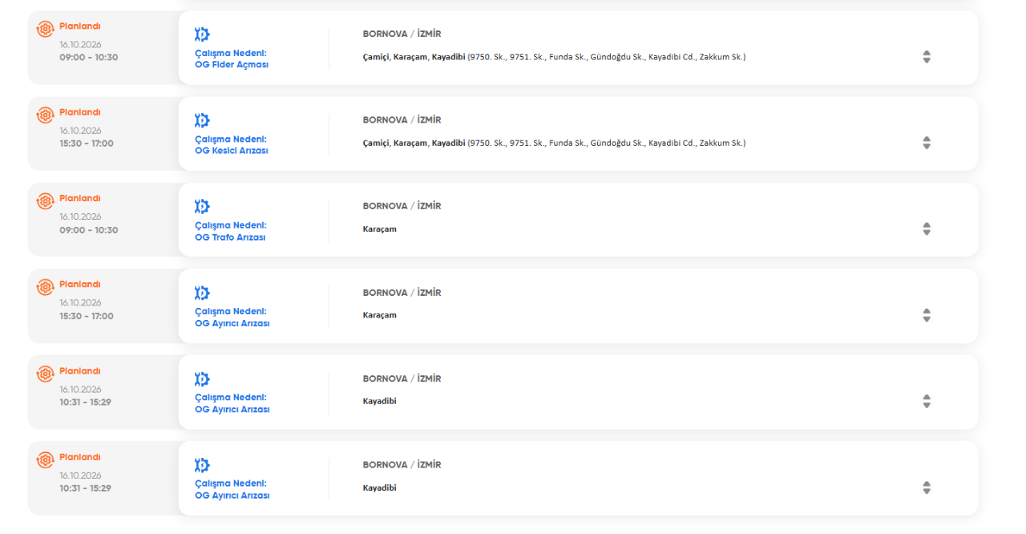Screen dimensions: 1026x534
Task: Expand the 09:00 Çamiçi, Karaçam, Kayadibi outage row
Action: pos(927,57)
